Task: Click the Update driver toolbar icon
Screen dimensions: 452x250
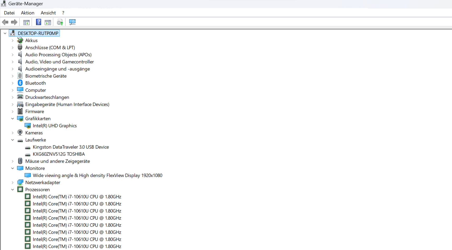Action: click(x=60, y=22)
